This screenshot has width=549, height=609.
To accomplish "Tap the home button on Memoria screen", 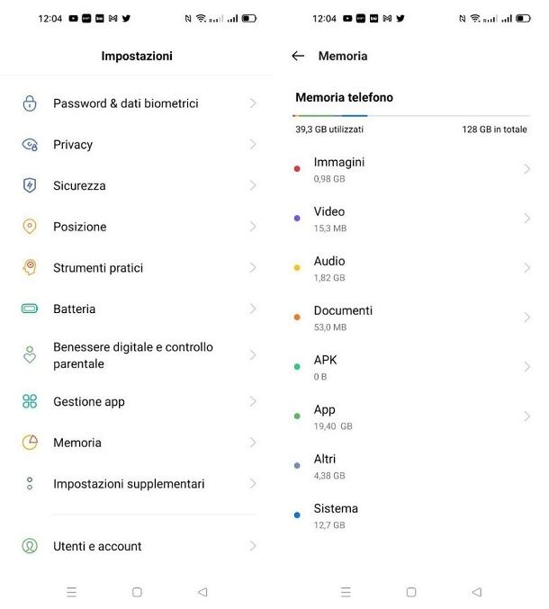I will [411, 592].
